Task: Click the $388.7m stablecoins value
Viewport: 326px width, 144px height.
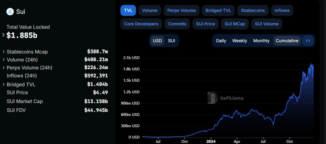Action: tap(97, 52)
